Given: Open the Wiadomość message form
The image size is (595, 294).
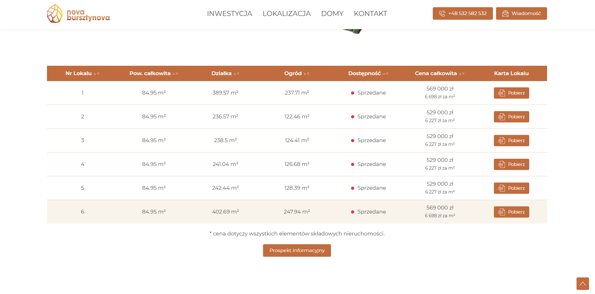Looking at the screenshot, I should [521, 13].
